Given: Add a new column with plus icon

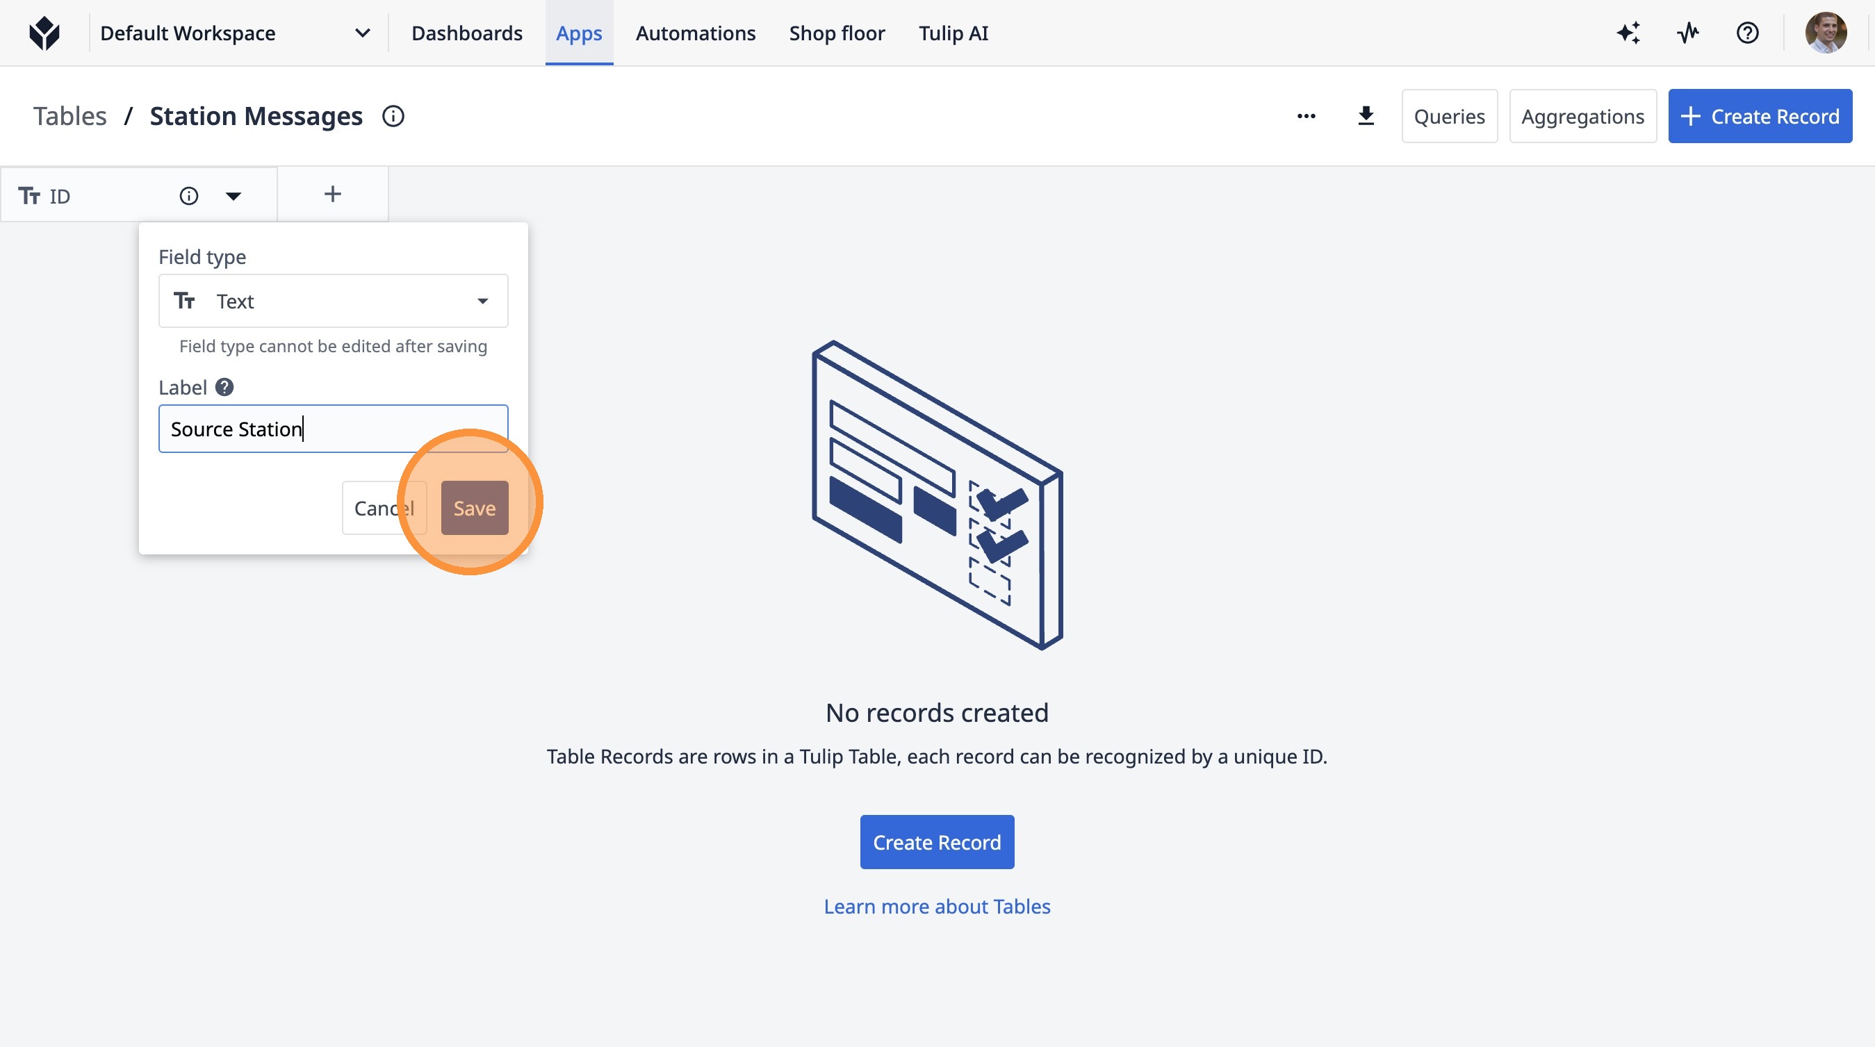Looking at the screenshot, I should 333,195.
